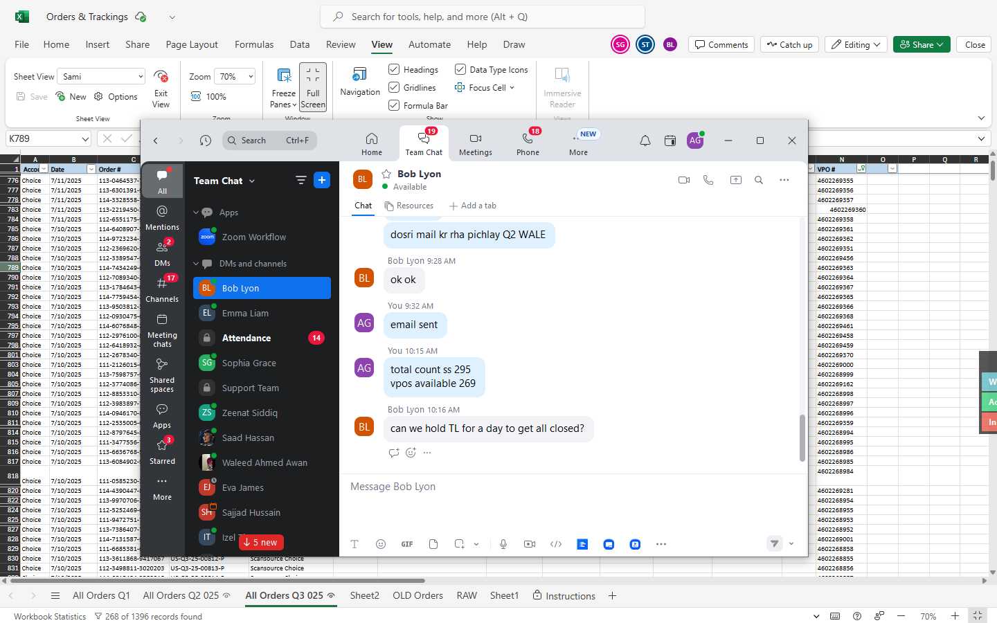This screenshot has height=623, width=997.
Task: Click the AG profile avatar in Zoom header
Action: pyautogui.click(x=695, y=141)
